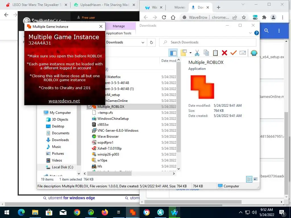Close the Multiple Game Instance dialog

[x=101, y=26]
